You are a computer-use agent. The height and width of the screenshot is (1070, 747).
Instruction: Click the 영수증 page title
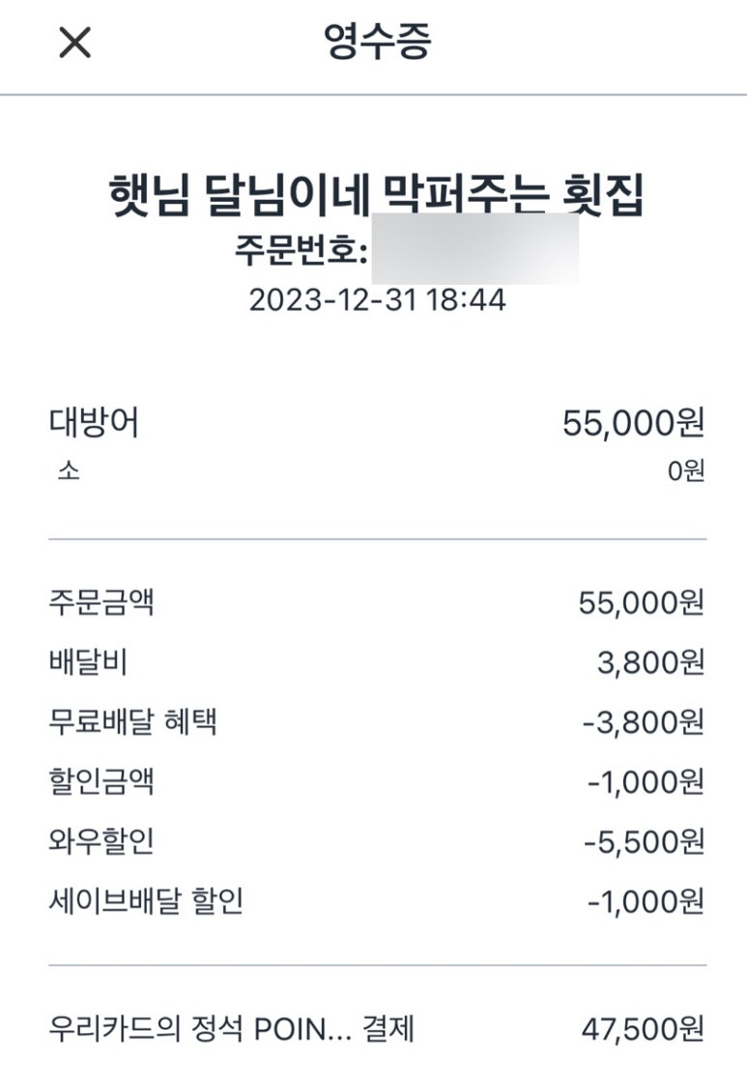point(378,42)
